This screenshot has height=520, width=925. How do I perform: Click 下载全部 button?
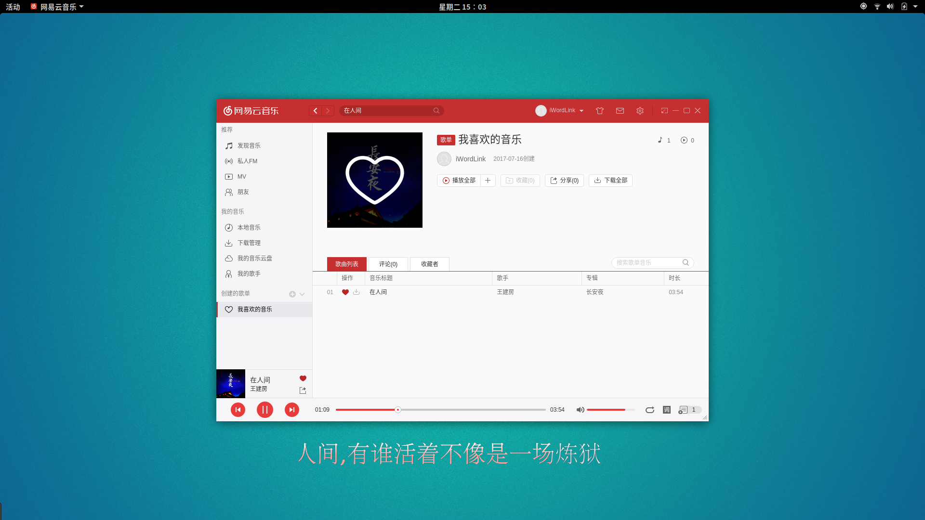coord(610,181)
